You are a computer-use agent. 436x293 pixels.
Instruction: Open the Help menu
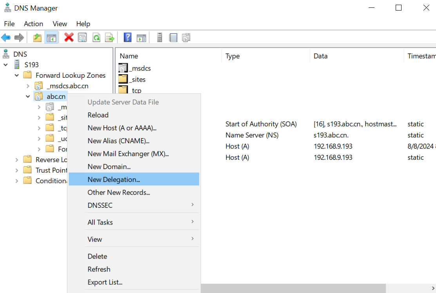tap(83, 24)
